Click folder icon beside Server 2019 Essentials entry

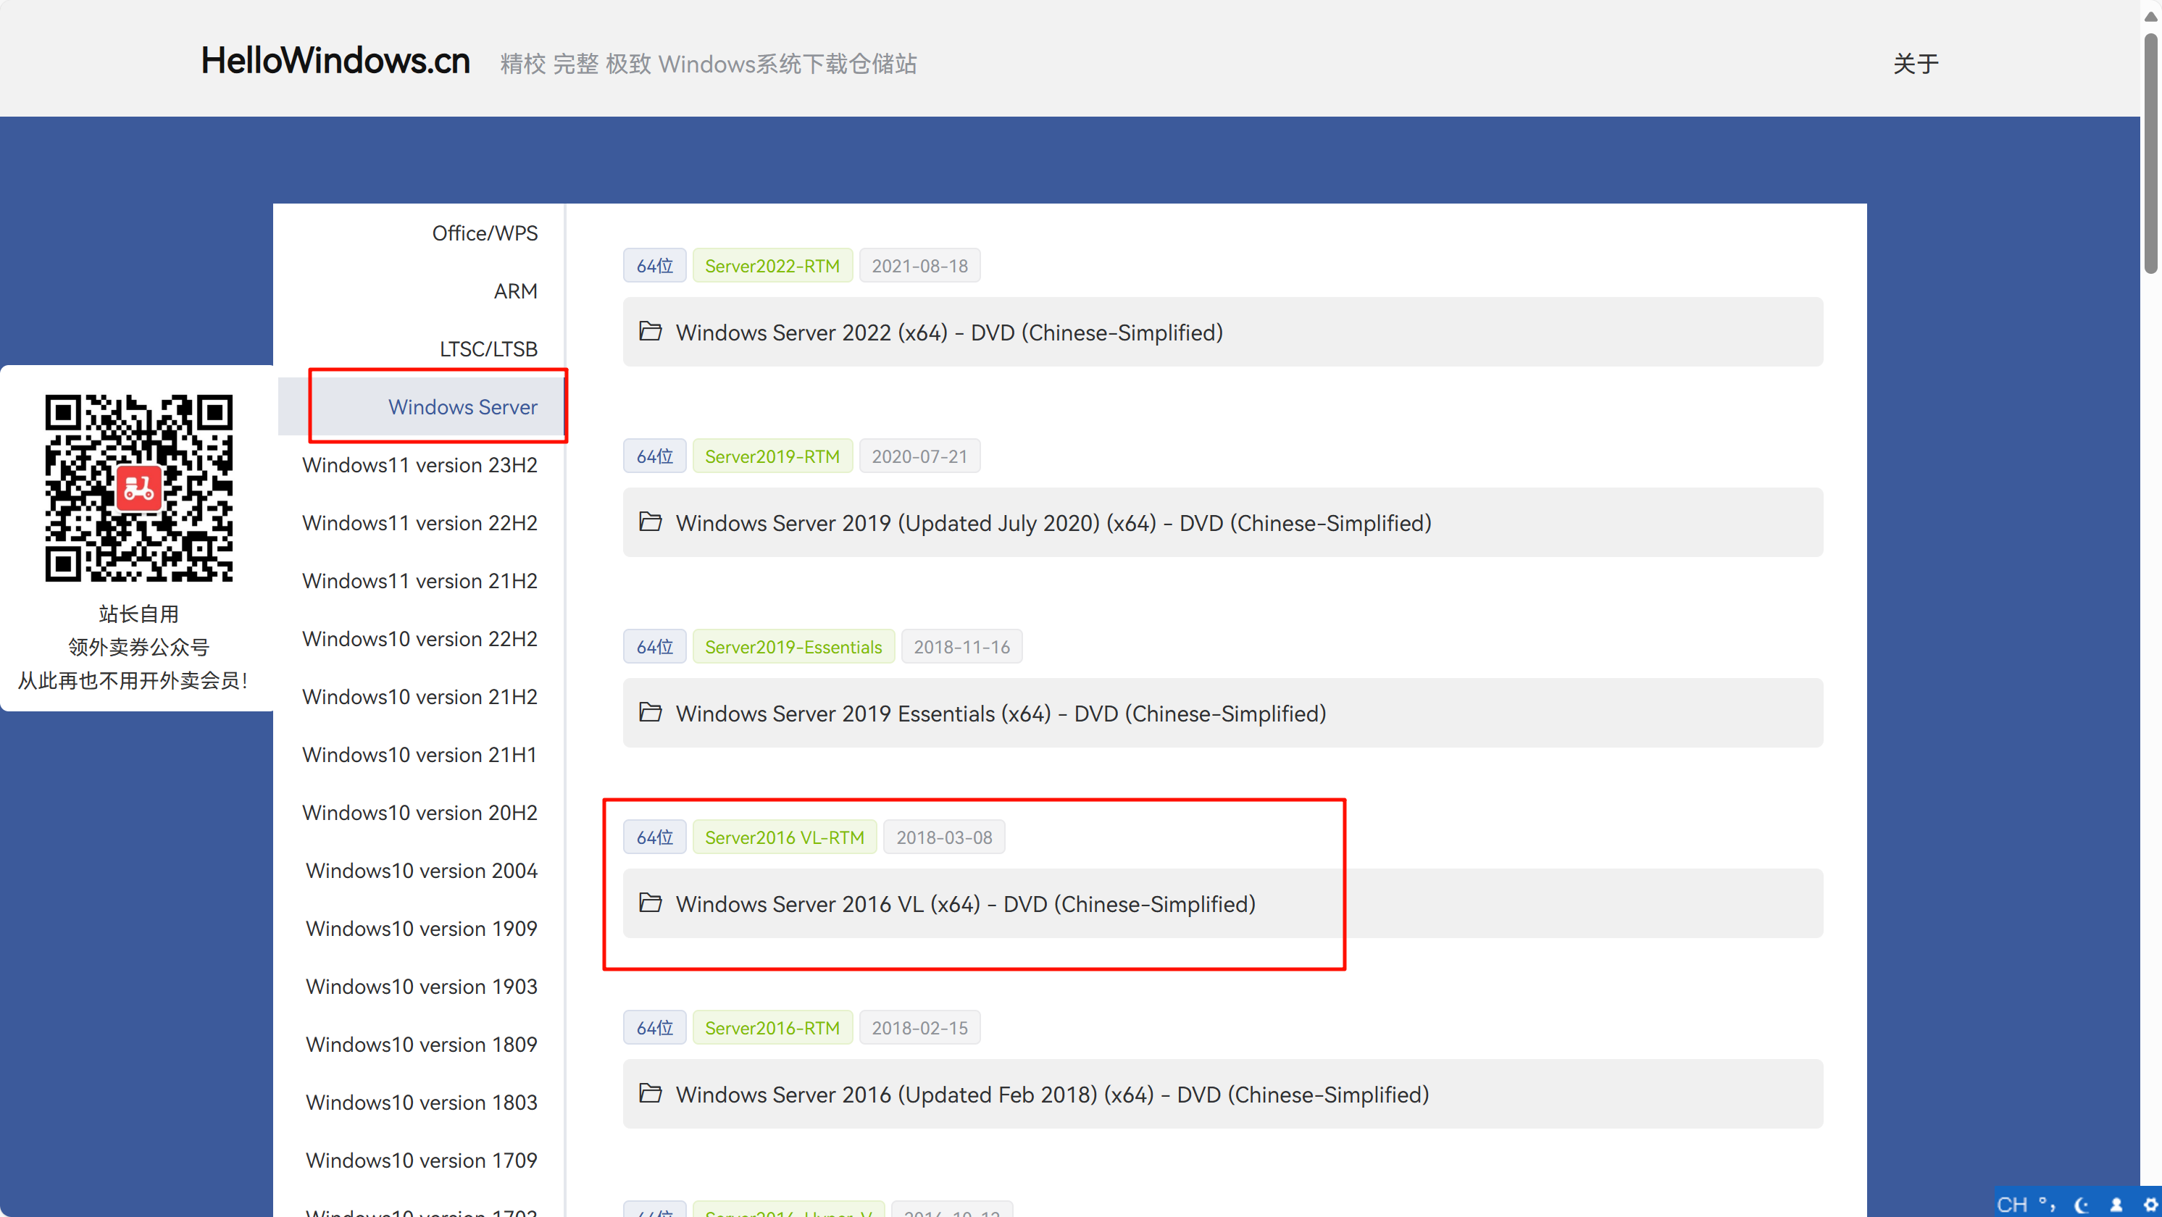point(651,713)
